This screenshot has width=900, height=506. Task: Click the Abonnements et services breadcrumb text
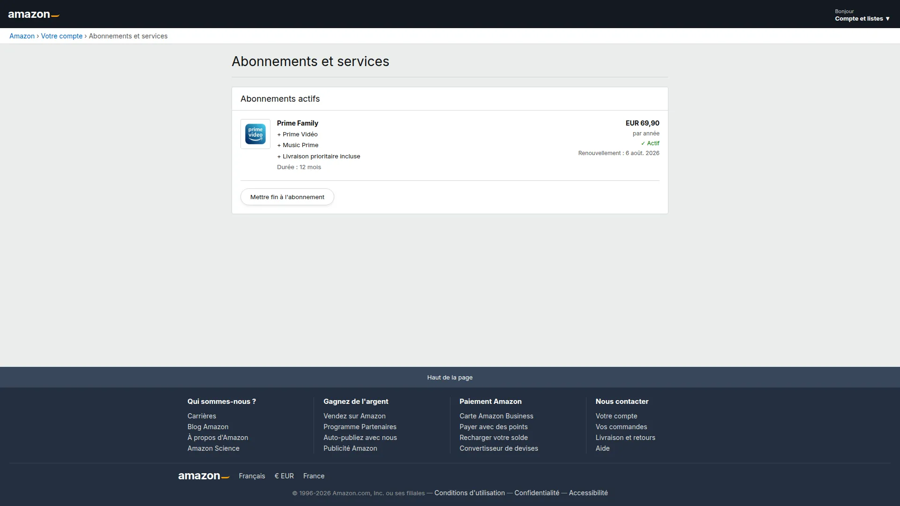(x=128, y=36)
